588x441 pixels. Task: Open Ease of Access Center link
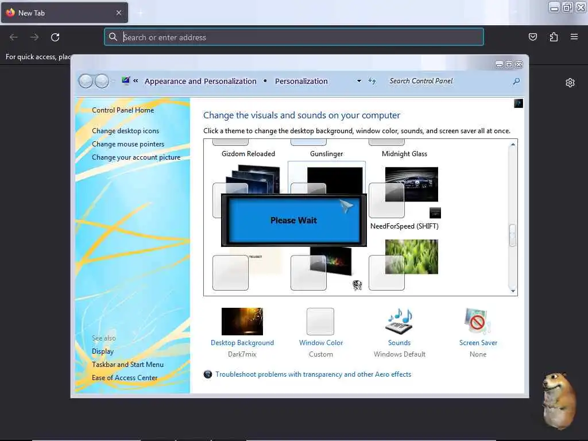point(125,378)
